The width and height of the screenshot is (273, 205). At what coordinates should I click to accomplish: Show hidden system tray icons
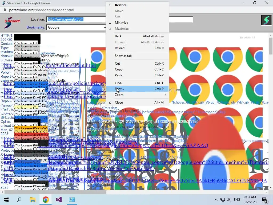[216, 200]
